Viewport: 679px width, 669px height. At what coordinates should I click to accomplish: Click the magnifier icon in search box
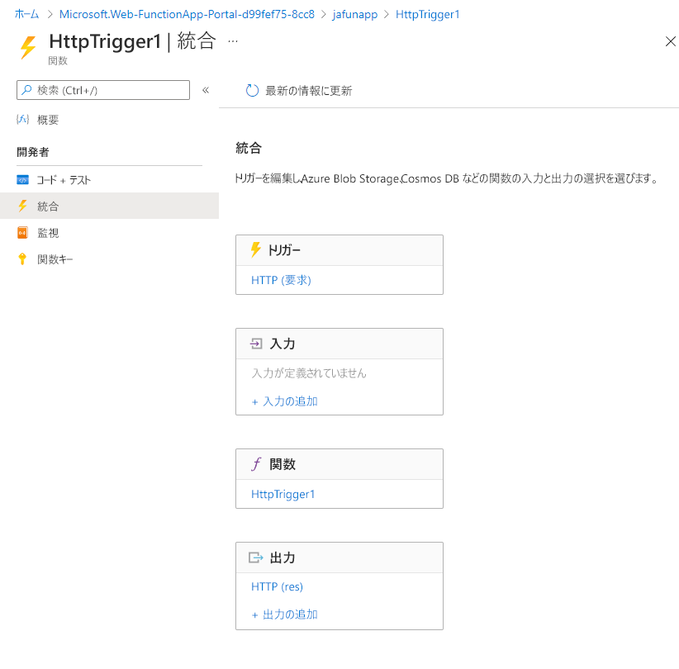tap(27, 90)
